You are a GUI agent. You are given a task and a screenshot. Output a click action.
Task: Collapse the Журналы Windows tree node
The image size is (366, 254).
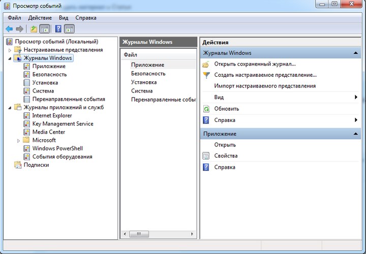coord(10,58)
